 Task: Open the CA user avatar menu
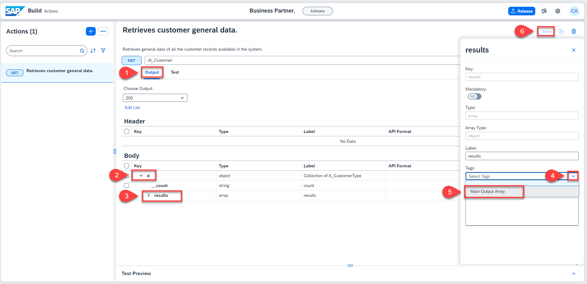(574, 11)
